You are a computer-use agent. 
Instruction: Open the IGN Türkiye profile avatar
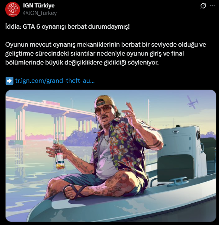(12, 9)
